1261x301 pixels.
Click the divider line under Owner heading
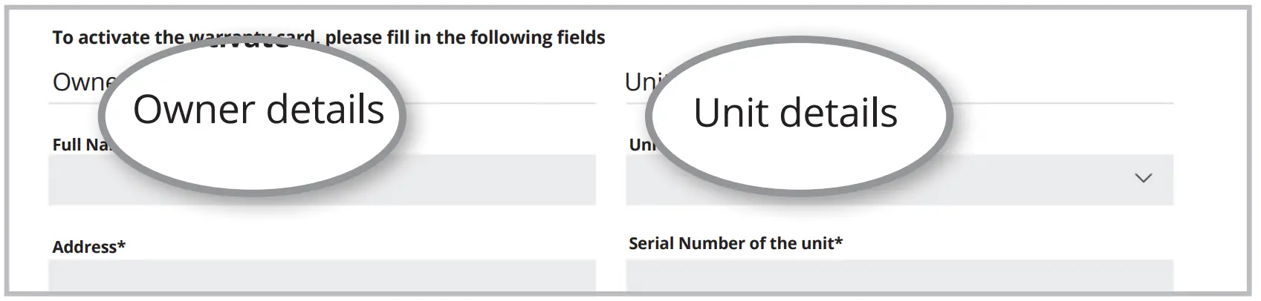[x=505, y=103]
